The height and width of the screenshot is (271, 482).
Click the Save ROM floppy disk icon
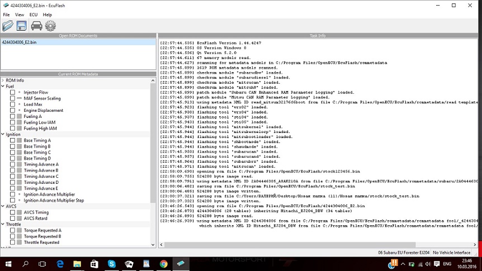pos(22,26)
